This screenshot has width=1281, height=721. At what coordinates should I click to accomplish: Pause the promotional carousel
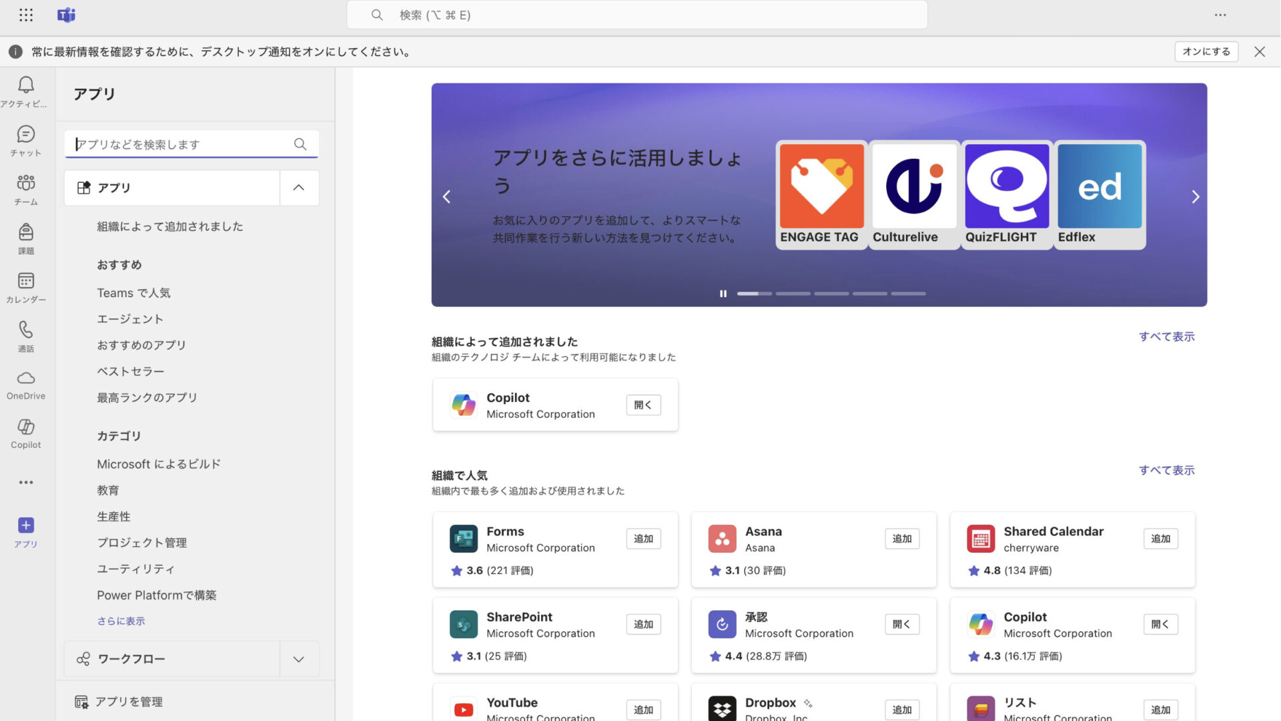click(723, 293)
